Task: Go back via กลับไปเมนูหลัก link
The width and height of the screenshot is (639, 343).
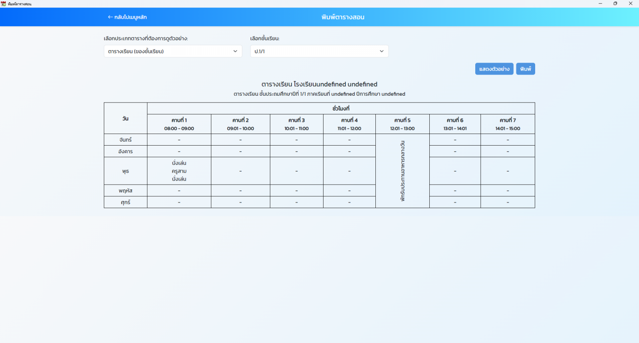Action: (127, 17)
